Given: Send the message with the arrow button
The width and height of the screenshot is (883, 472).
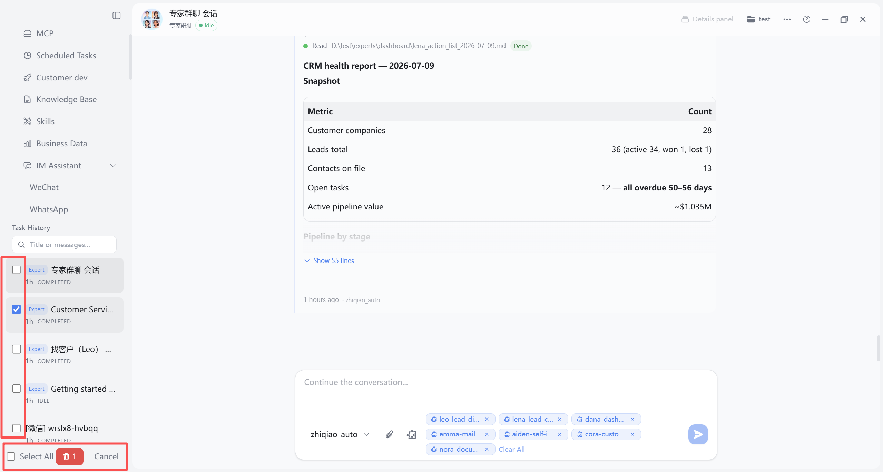Looking at the screenshot, I should pos(698,434).
